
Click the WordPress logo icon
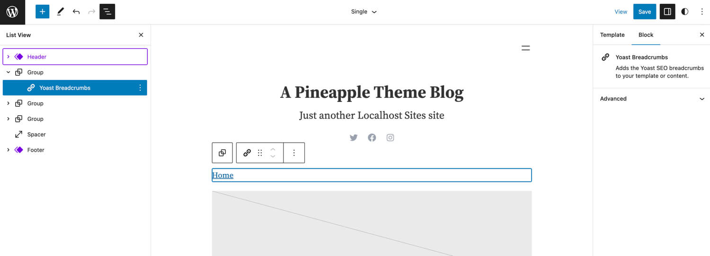click(x=12, y=12)
